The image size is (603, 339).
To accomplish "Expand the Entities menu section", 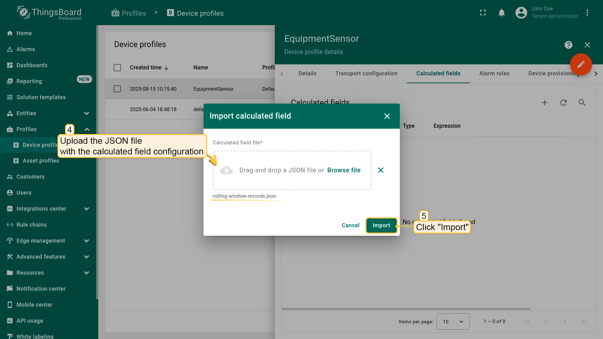I will click(x=87, y=113).
